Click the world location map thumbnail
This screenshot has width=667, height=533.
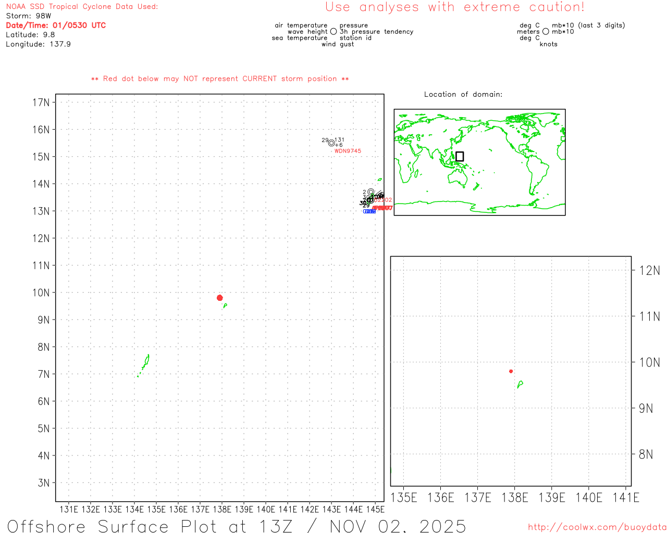(479, 162)
